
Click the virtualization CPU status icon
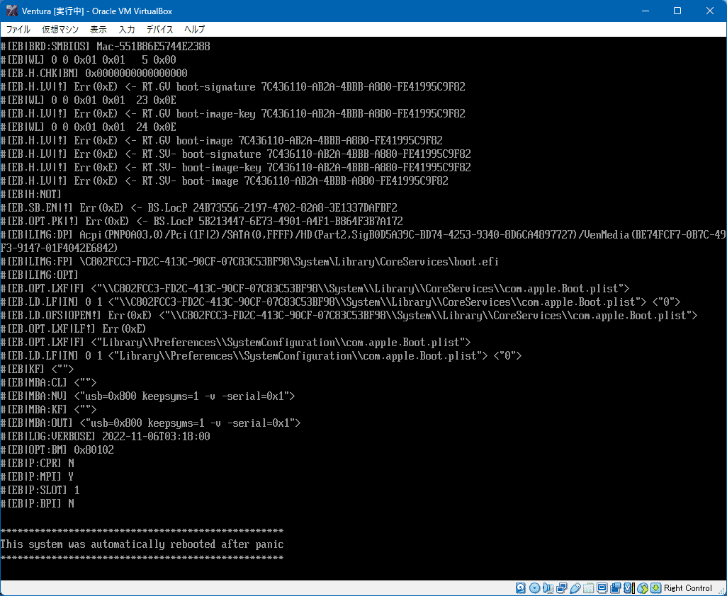point(629,588)
